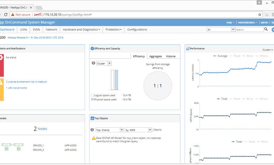Click the Top Objects panel icon
The width and height of the screenshot is (274, 165).
92,118
